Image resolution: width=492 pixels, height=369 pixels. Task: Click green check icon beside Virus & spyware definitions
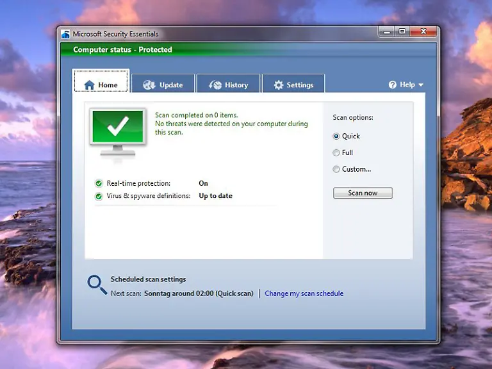(99, 197)
